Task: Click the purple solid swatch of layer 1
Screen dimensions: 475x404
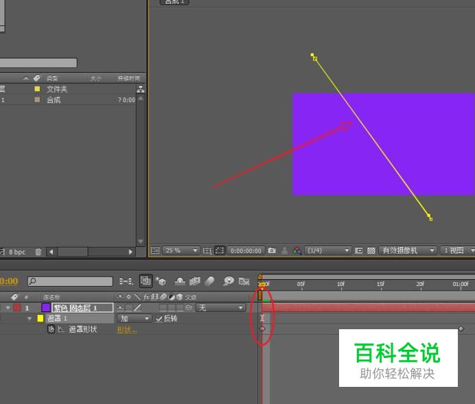Action: coord(46,308)
